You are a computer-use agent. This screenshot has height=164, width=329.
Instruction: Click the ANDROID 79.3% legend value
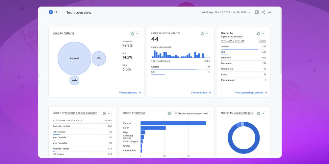pos(128,45)
